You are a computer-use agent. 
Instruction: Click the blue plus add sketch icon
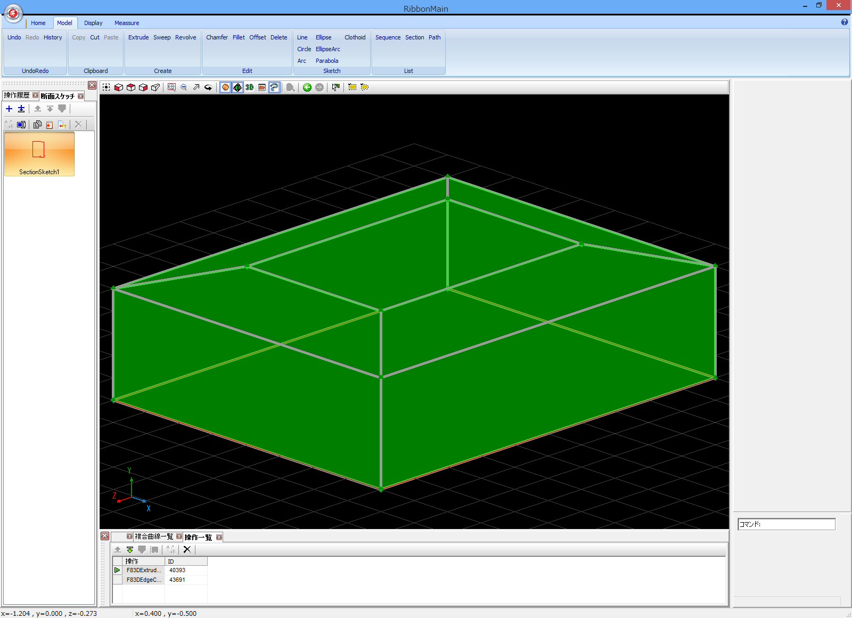[x=9, y=109]
